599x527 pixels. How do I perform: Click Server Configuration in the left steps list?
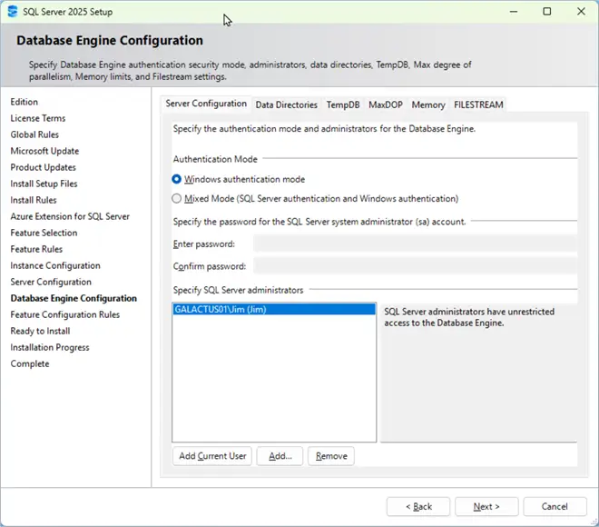[51, 282]
